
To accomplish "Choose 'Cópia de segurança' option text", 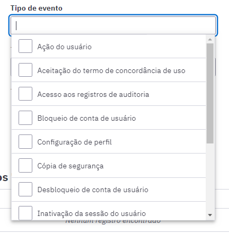I will pyautogui.click(x=71, y=166).
